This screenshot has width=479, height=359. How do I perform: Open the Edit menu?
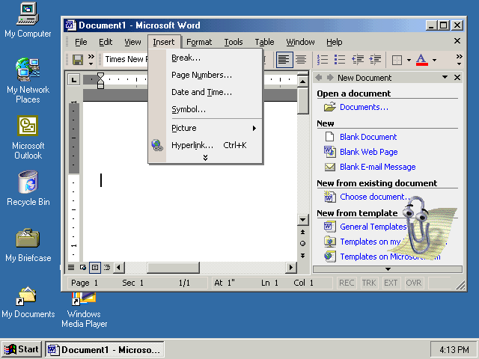coord(106,42)
